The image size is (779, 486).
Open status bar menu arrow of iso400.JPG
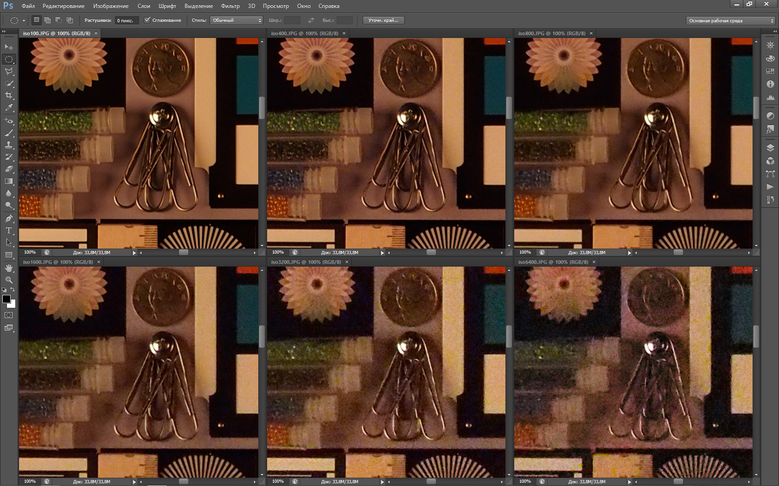click(x=382, y=253)
